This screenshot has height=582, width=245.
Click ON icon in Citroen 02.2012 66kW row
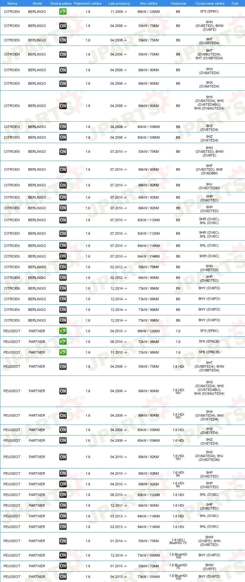coord(63,278)
